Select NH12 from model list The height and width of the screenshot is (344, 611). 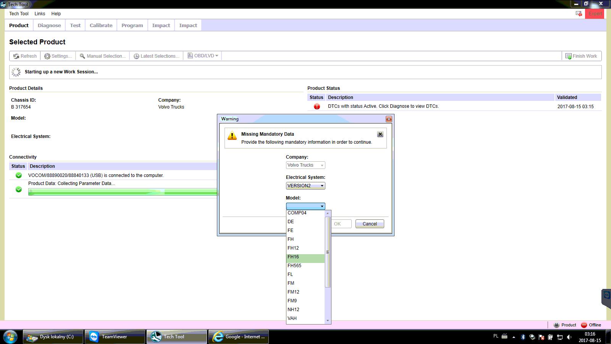click(305, 310)
